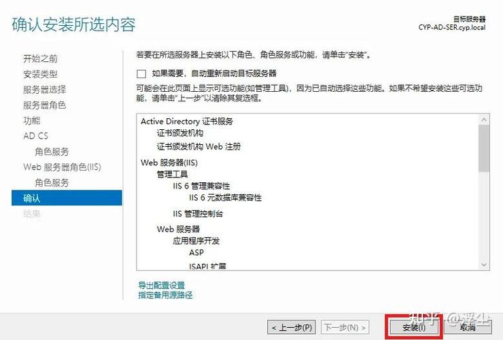Select 证书颁发机构 Web 注册 row
The width and height of the screenshot is (503, 340).
198,147
